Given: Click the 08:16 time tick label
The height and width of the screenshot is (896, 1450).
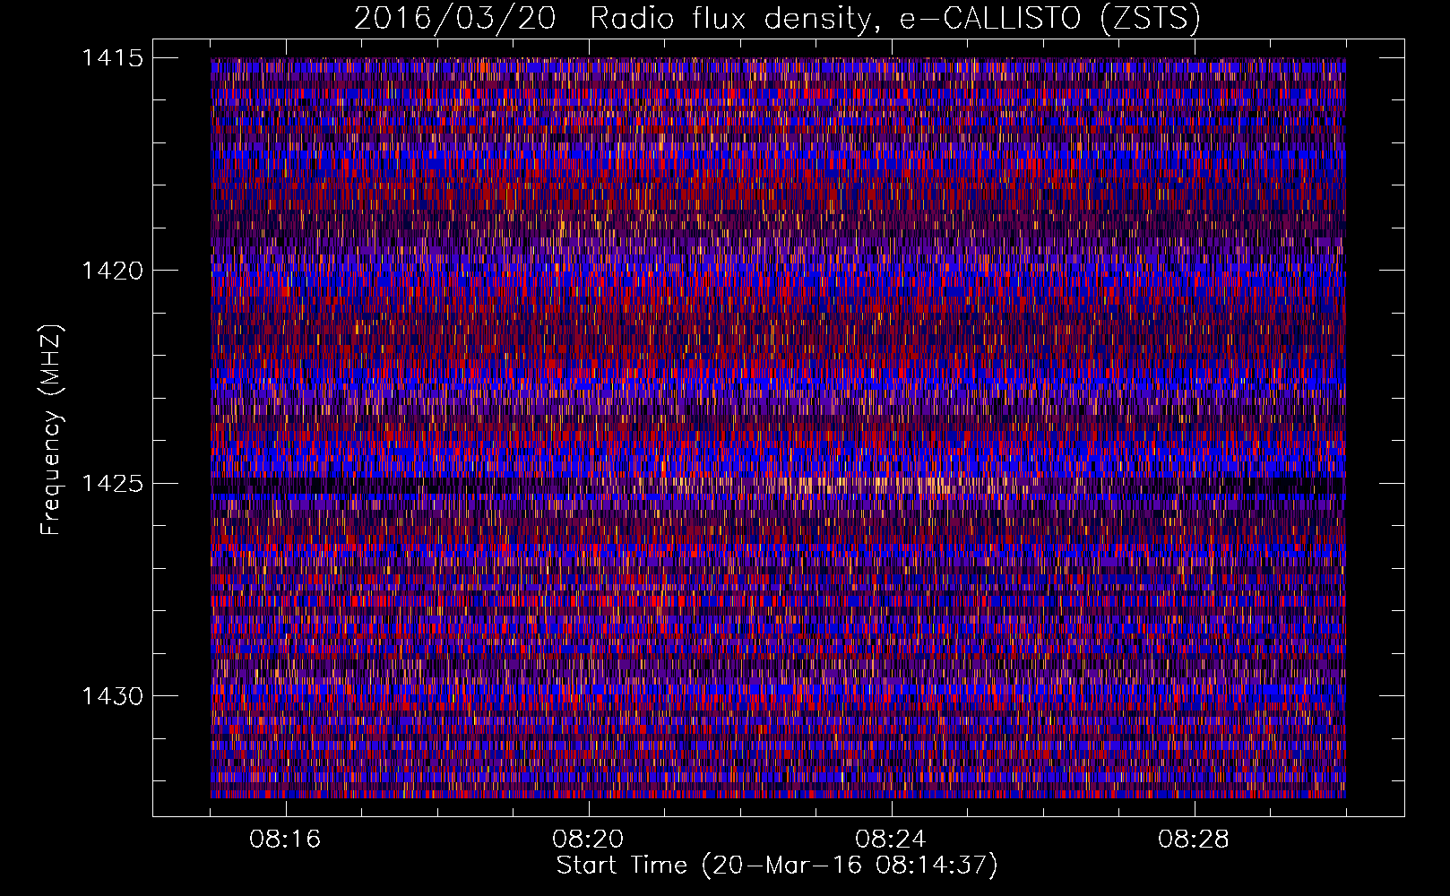Looking at the screenshot, I should (285, 840).
